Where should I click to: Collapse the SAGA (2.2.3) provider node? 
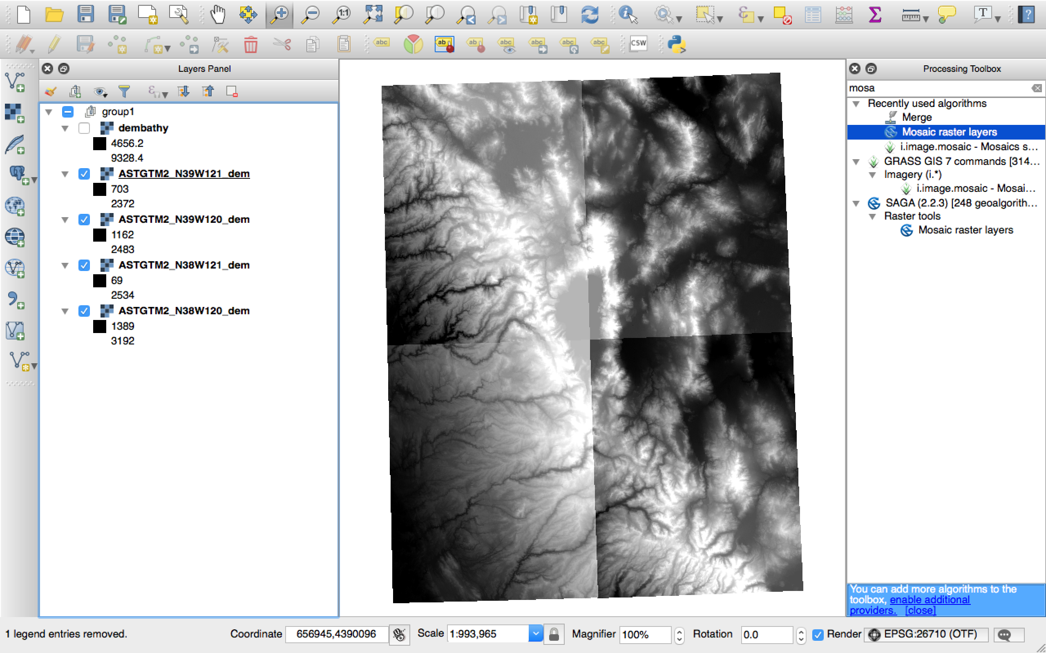856,203
